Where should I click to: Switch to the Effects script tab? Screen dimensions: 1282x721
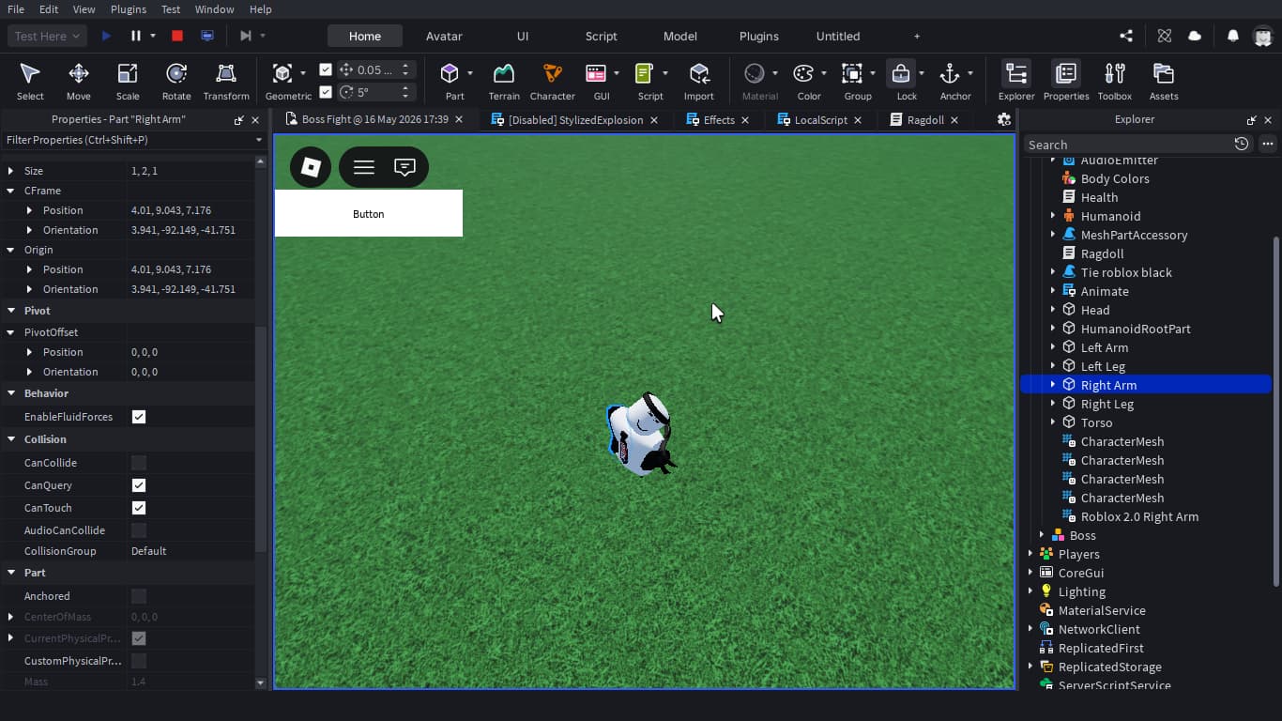[x=719, y=120]
